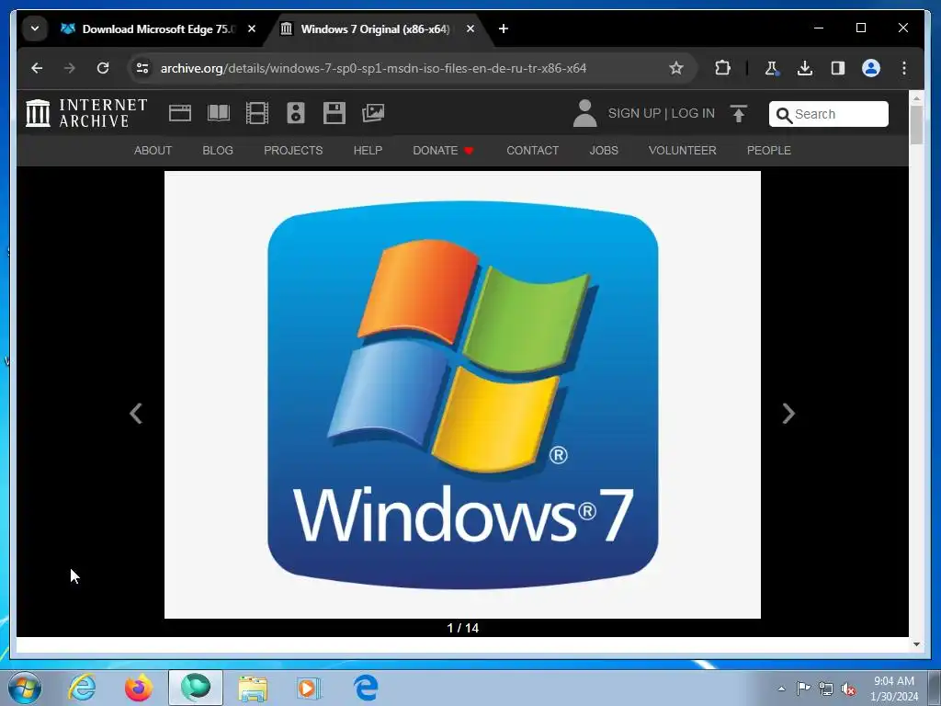Toggle the browser side panel
Viewport: 941px width, 706px height.
click(838, 68)
